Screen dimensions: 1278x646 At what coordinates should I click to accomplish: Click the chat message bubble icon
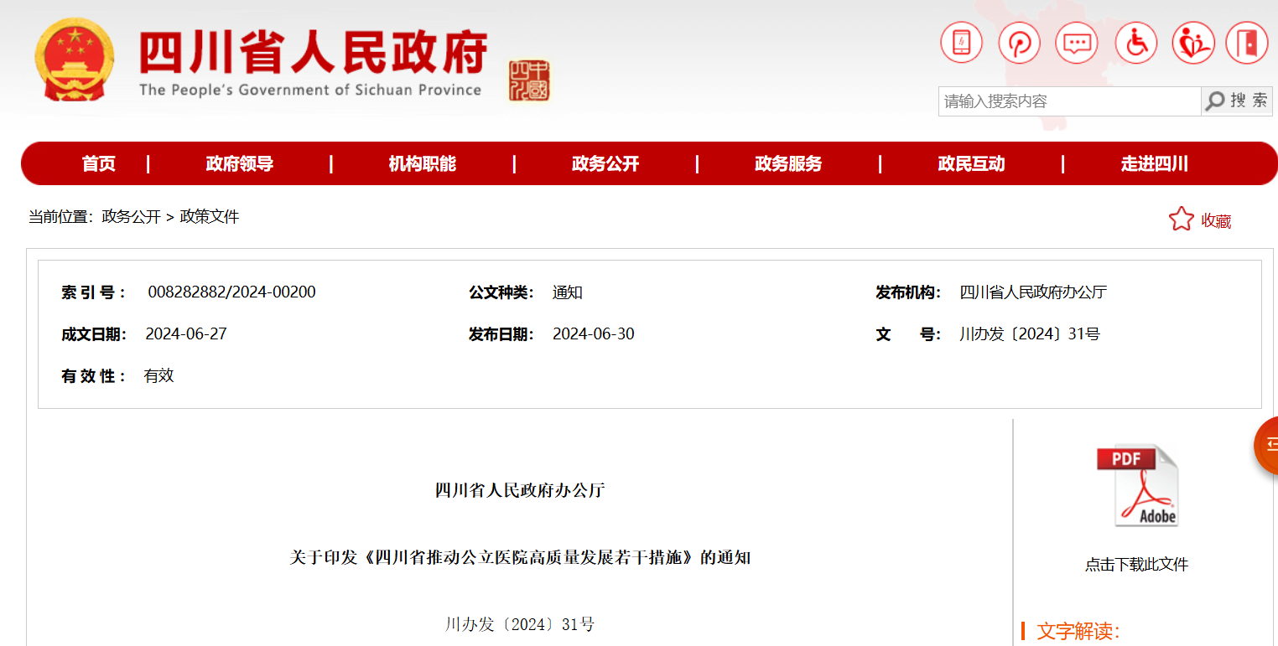[1077, 43]
